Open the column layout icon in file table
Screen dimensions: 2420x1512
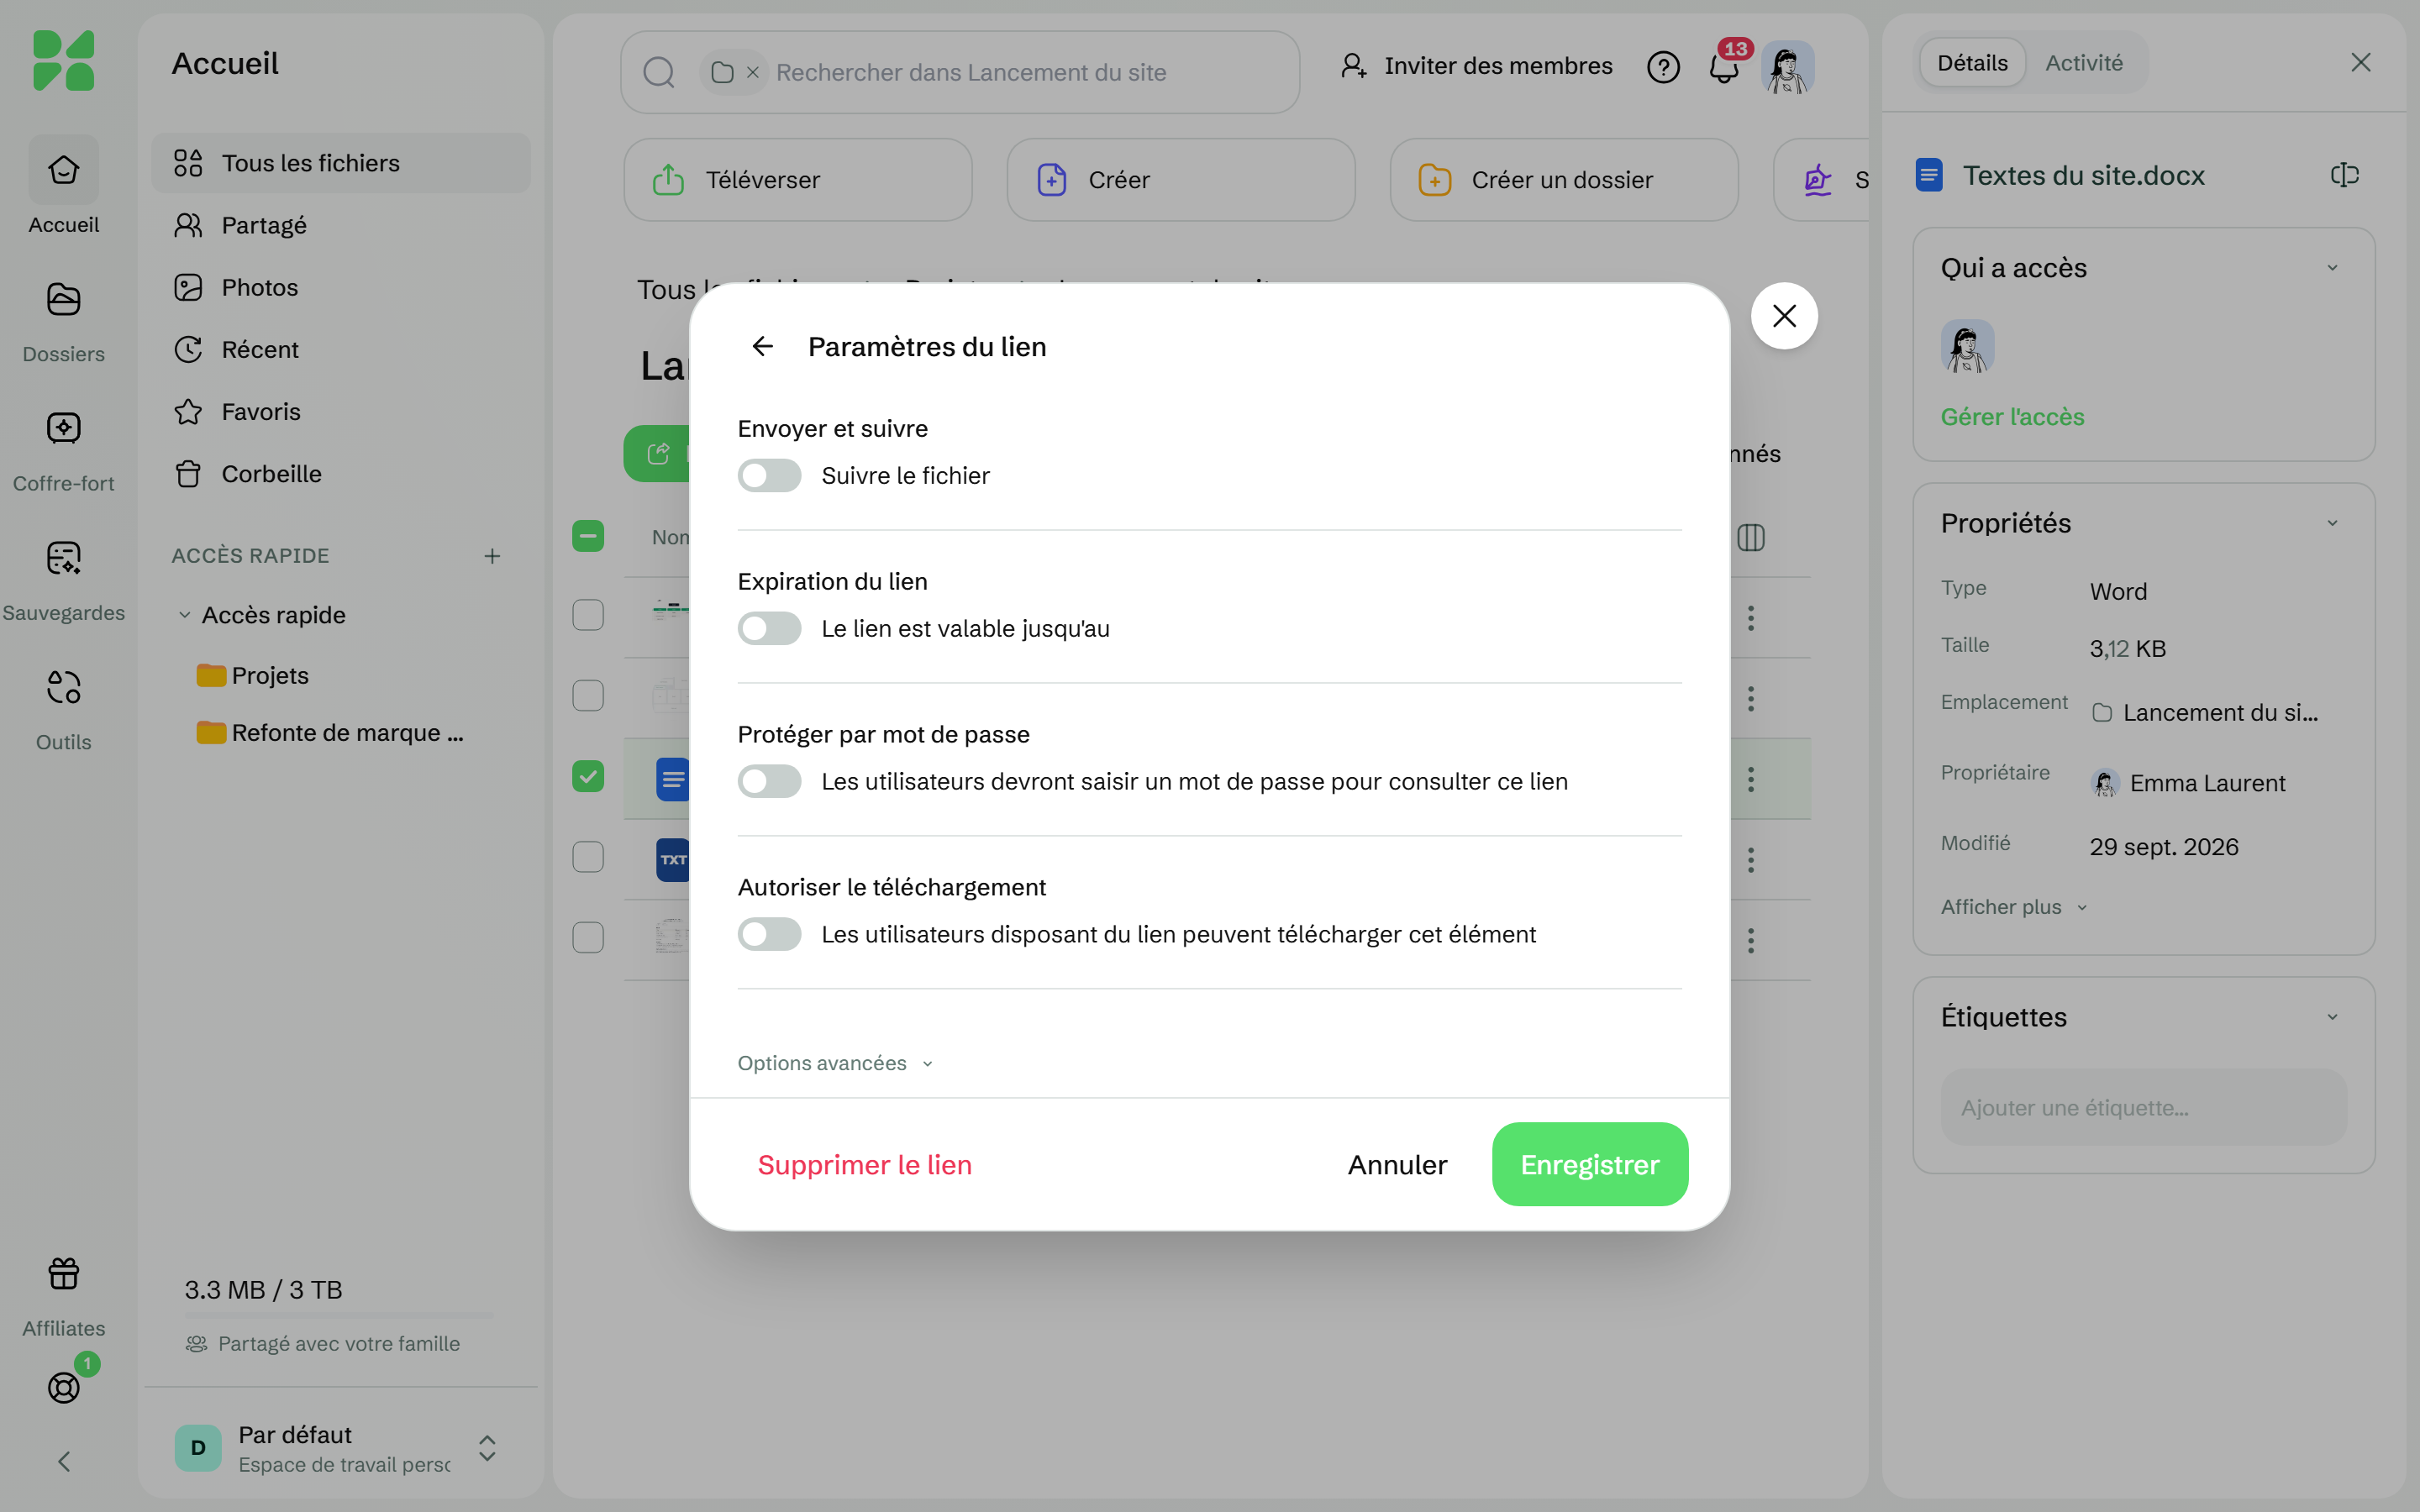1751,538
